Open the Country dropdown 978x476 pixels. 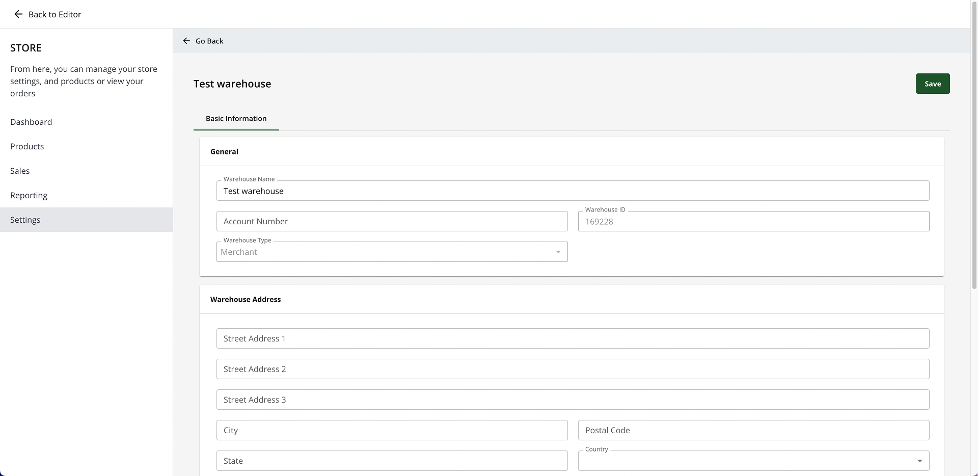[x=753, y=461]
